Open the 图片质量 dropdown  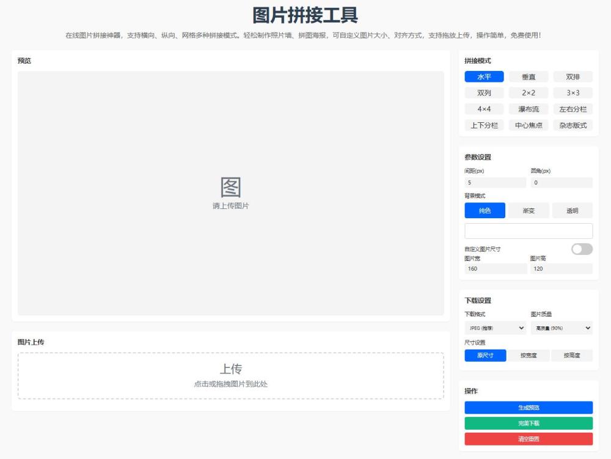[x=561, y=328]
